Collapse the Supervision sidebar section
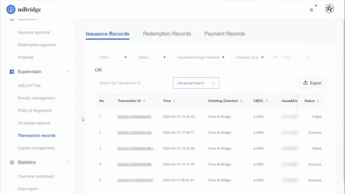The image size is (345, 195). tap(68, 71)
